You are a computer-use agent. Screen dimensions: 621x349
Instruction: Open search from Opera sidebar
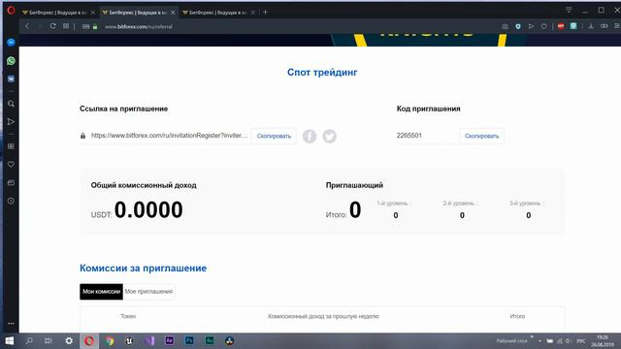[x=11, y=104]
